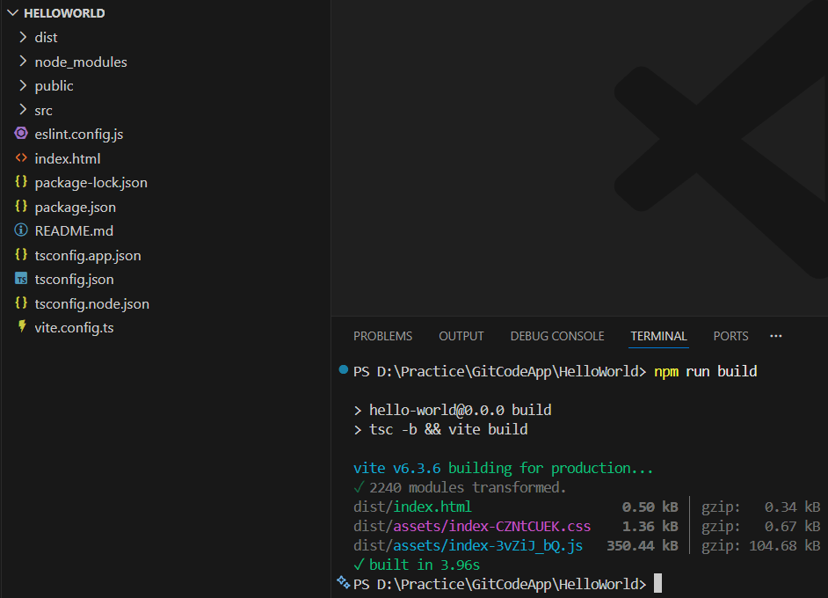Open the PORTS tab
This screenshot has width=828, height=598.
tap(730, 336)
